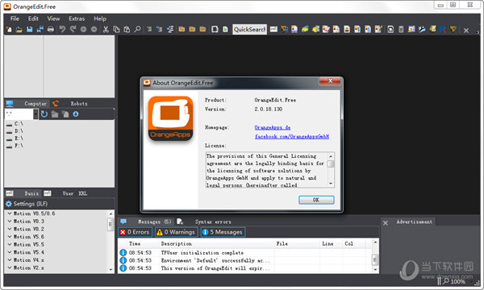The image size is (484, 290).
Task: Expand the Motion V8.5/8.6 group
Action: [10, 213]
